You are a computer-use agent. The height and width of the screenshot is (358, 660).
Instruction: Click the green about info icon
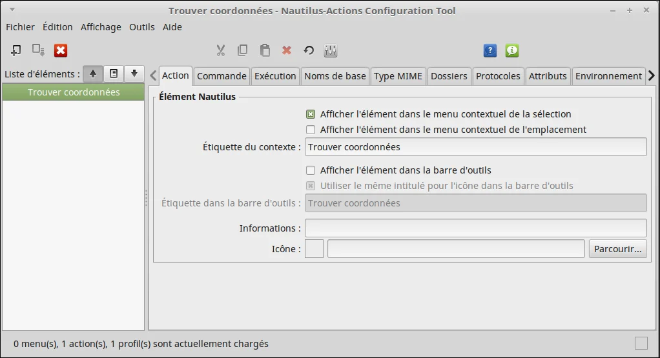(512, 50)
